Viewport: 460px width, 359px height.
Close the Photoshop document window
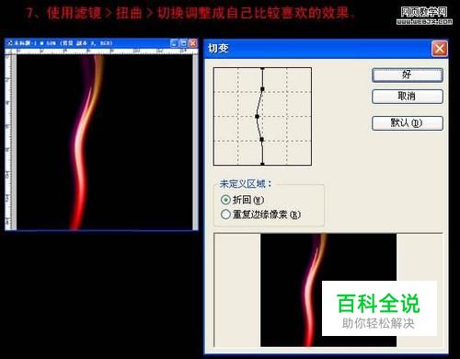[193, 43]
